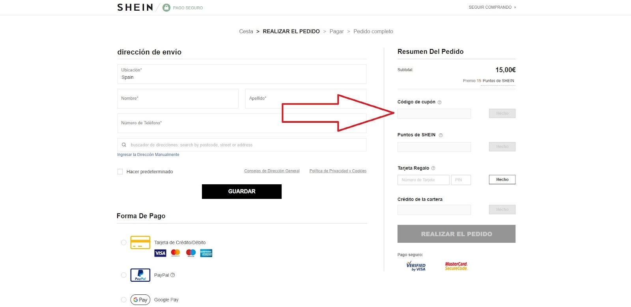
Task: Click the Mastercard card logo
Action: (175, 253)
